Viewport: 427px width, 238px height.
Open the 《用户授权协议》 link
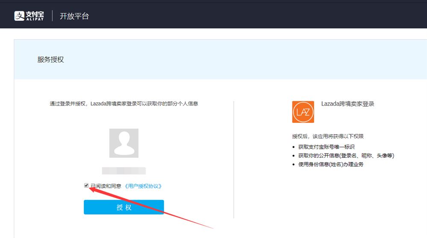(143, 186)
